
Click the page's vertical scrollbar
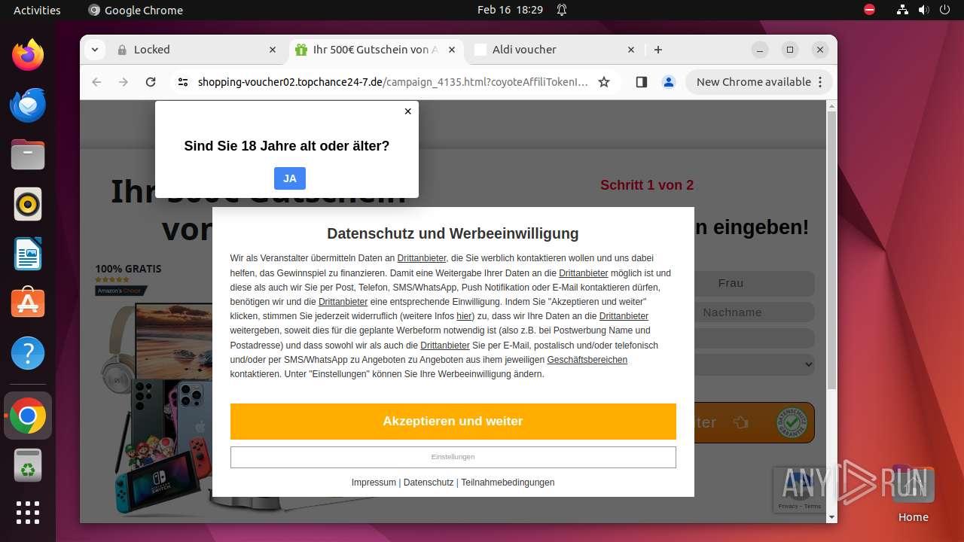tap(831, 250)
